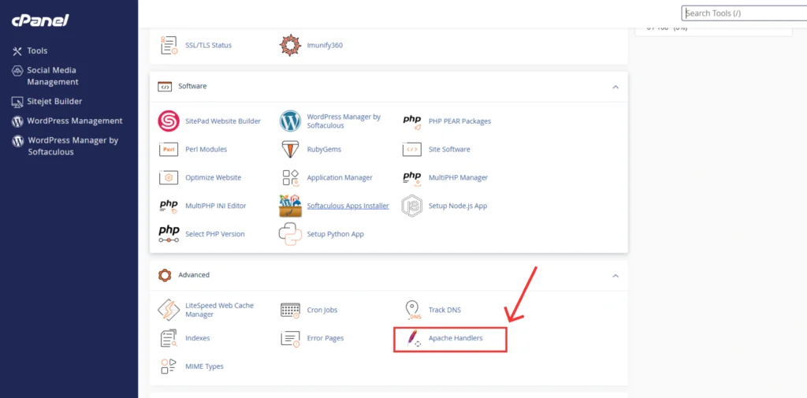Click the Setup Node.js App icon

click(x=411, y=206)
